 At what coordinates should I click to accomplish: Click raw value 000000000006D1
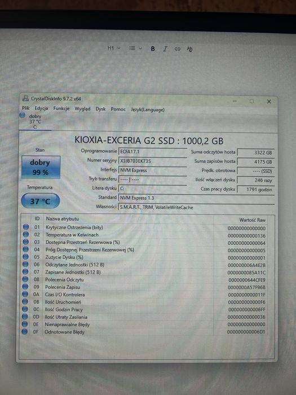pyautogui.click(x=246, y=332)
